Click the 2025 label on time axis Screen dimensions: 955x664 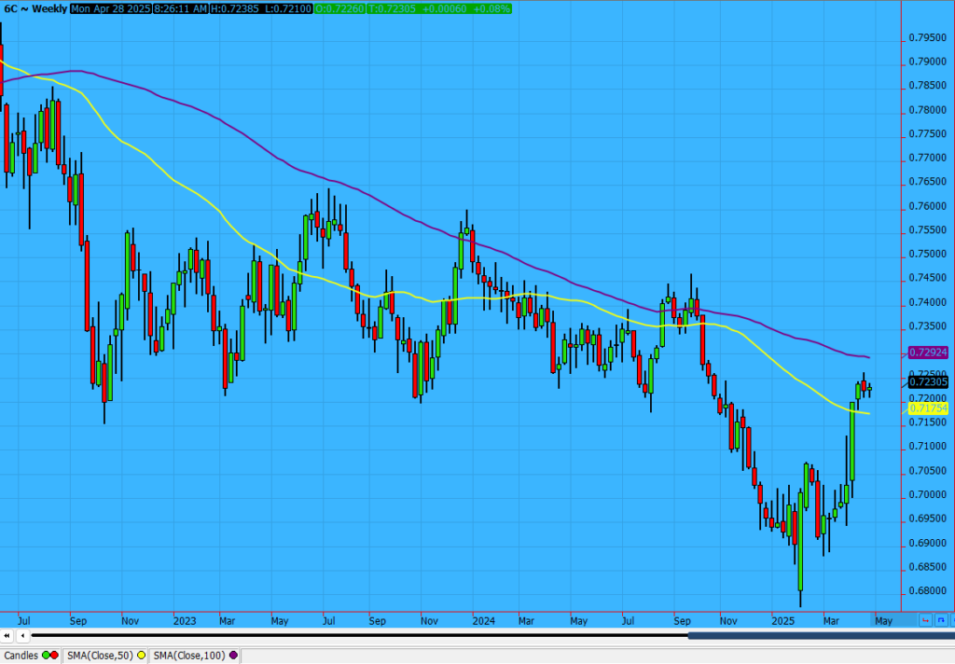pyautogui.click(x=782, y=619)
